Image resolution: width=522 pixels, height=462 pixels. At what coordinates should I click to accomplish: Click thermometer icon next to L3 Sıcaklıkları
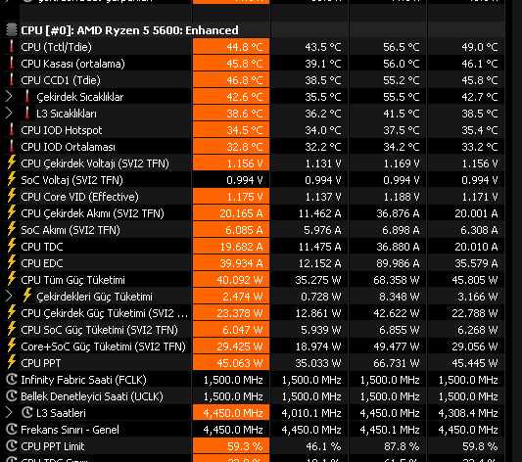(x=27, y=114)
